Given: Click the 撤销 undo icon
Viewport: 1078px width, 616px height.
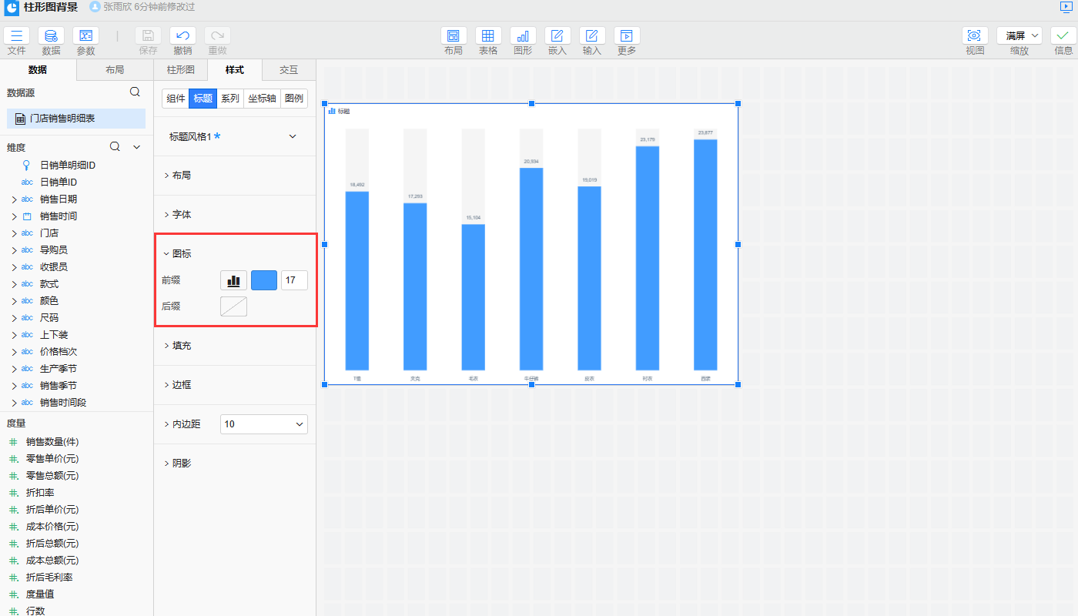Looking at the screenshot, I should point(182,36).
